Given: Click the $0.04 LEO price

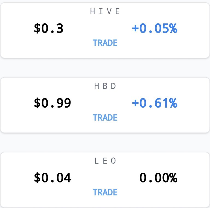Looking at the screenshot, I should pos(52,178).
